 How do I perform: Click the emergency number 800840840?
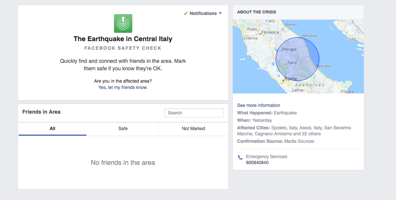[x=258, y=163]
